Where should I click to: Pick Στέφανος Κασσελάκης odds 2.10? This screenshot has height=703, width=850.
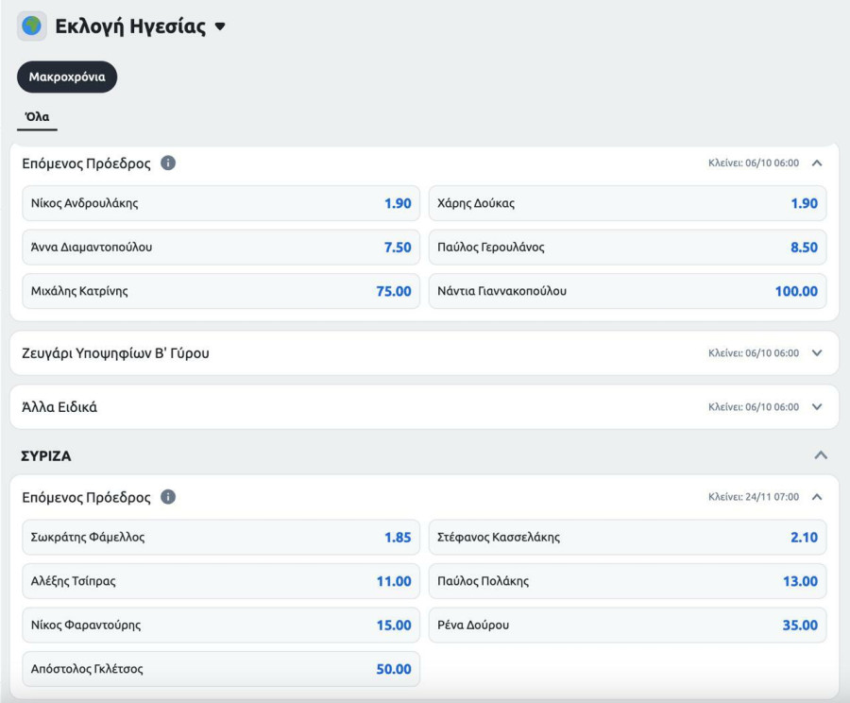click(x=627, y=537)
